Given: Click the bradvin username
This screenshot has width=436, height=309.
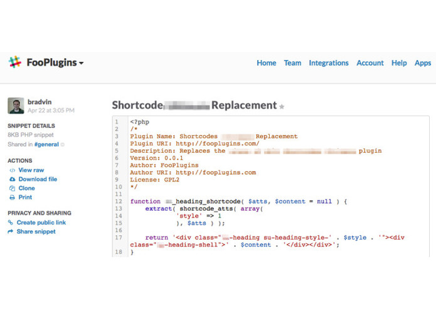Looking at the screenshot, I should coord(40,102).
